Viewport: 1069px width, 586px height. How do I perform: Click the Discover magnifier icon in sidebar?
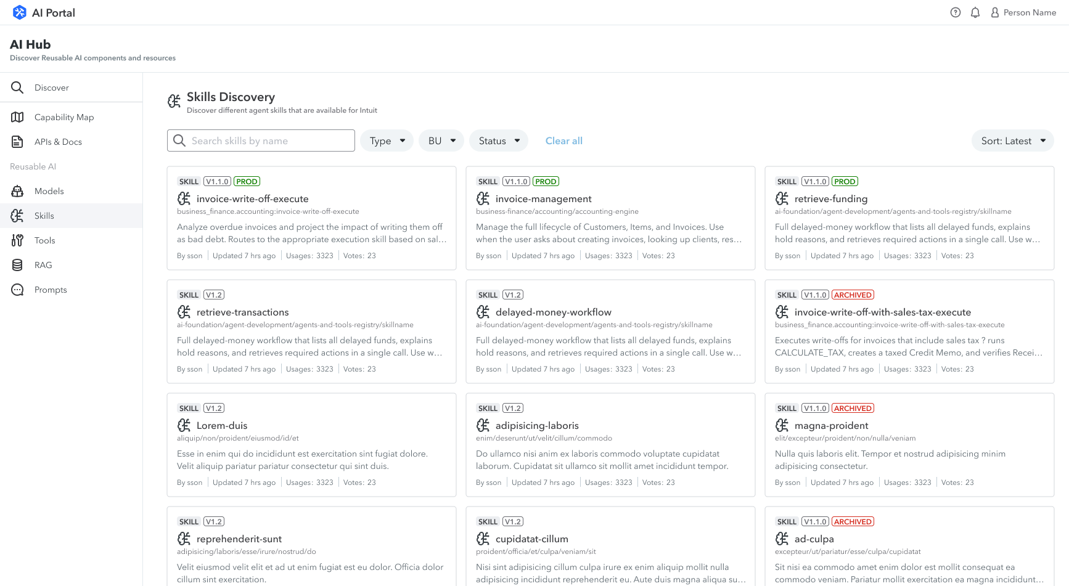click(x=17, y=87)
